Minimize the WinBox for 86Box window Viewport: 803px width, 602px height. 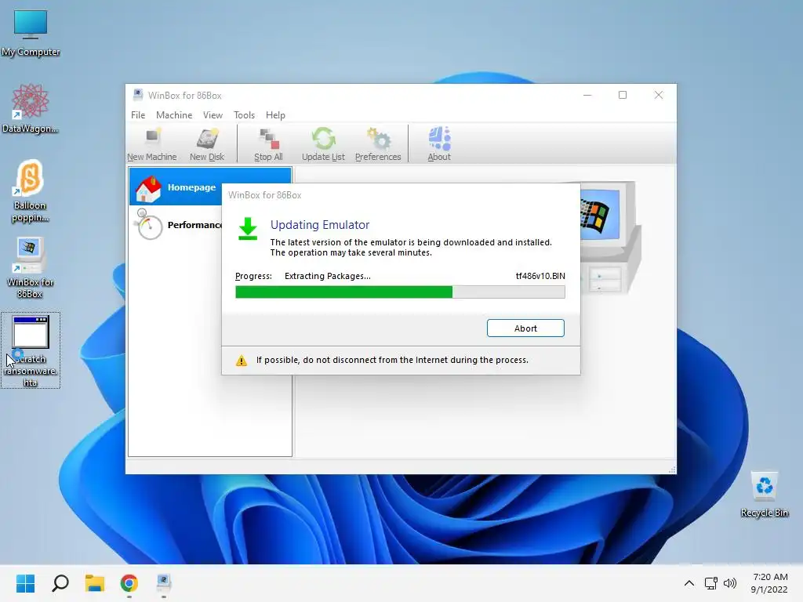(587, 95)
